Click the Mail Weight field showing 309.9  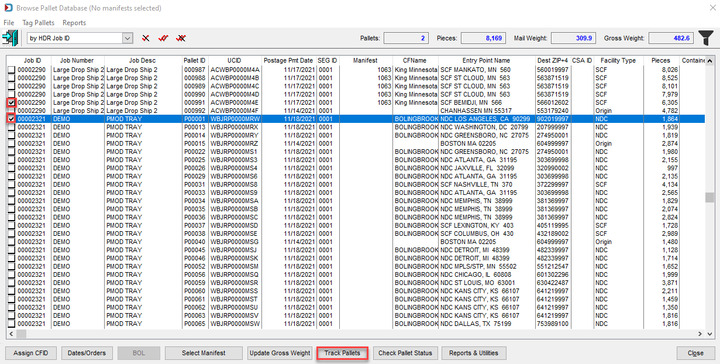pyautogui.click(x=573, y=38)
